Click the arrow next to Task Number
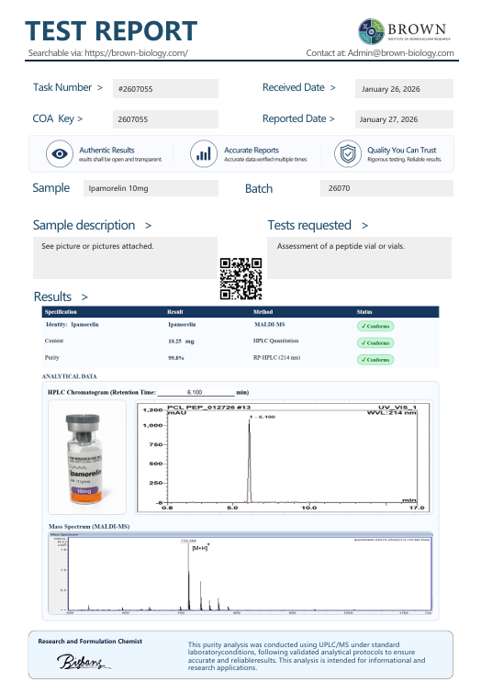Image resolution: width=481 pixels, height=682 pixels. (99, 88)
